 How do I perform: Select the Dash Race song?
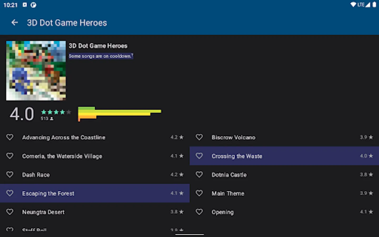(x=95, y=175)
